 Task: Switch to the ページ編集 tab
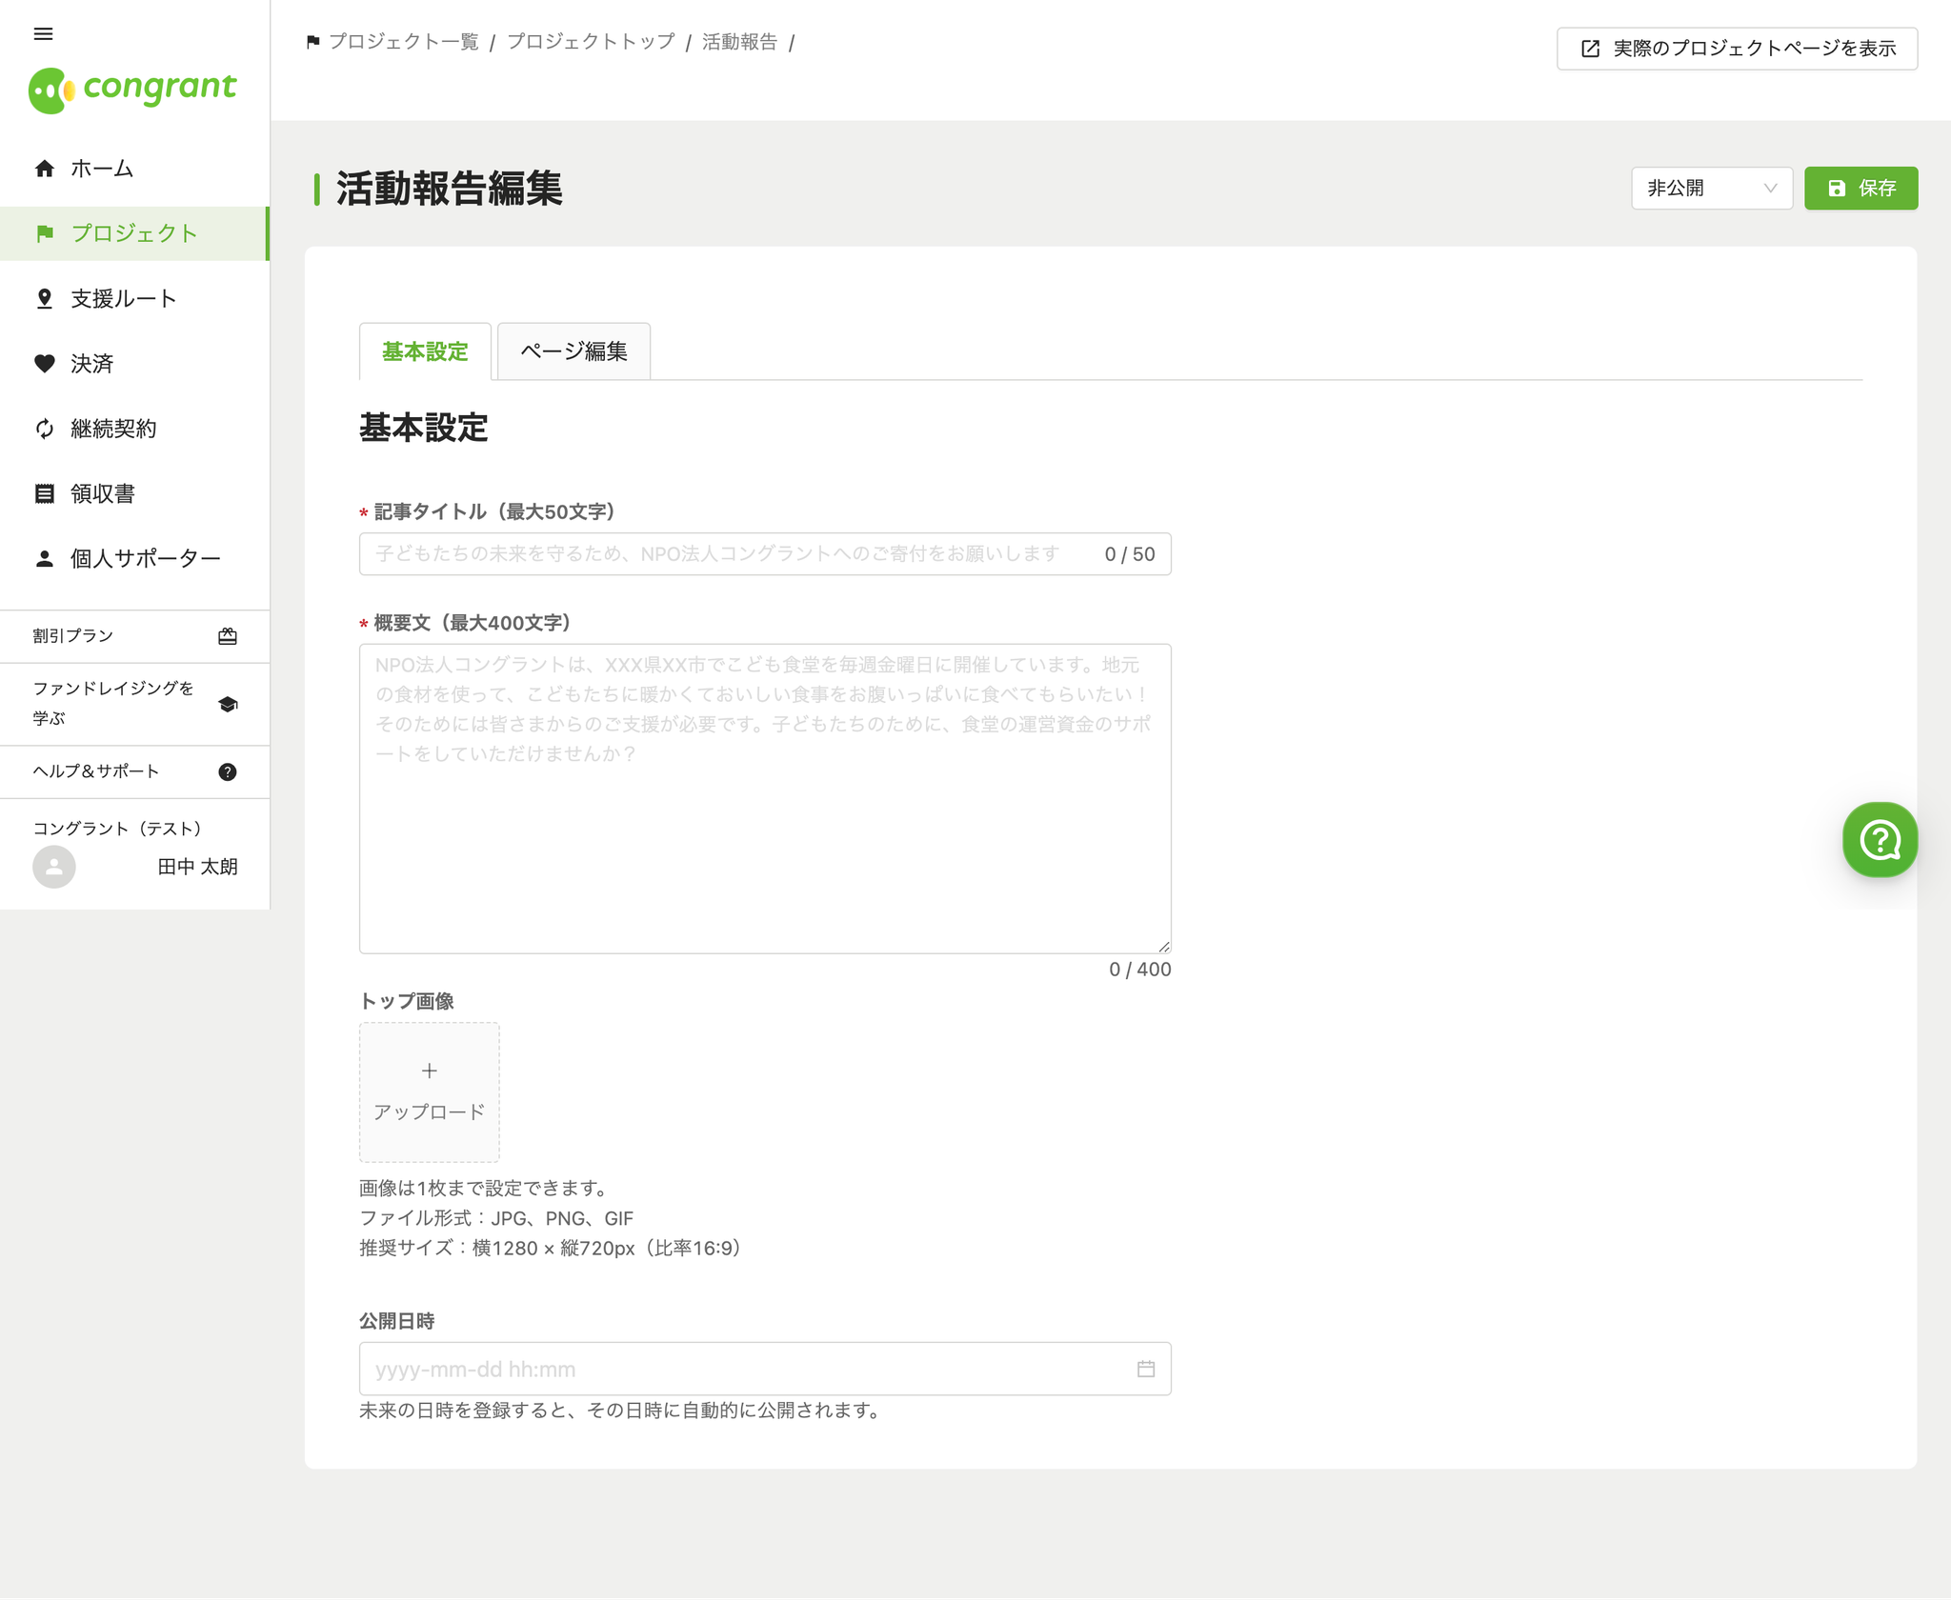coord(573,351)
